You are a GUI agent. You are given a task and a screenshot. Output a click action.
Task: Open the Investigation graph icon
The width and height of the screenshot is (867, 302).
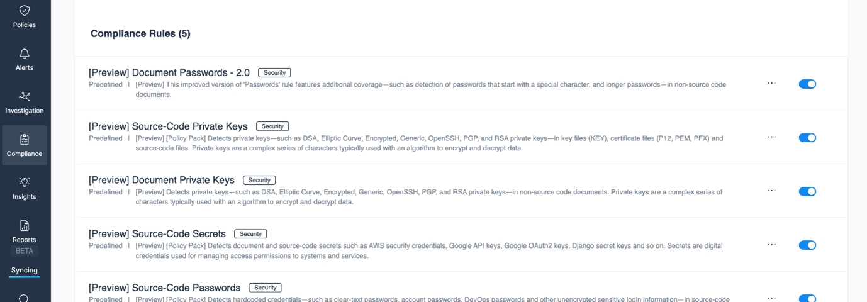pos(24,96)
